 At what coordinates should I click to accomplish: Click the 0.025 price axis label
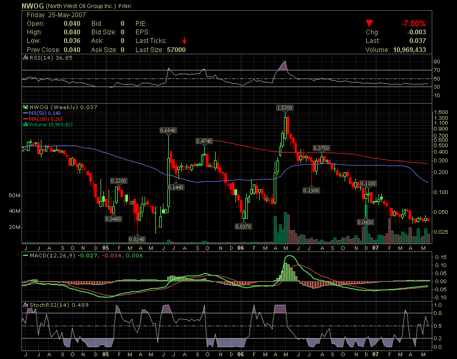(441, 232)
